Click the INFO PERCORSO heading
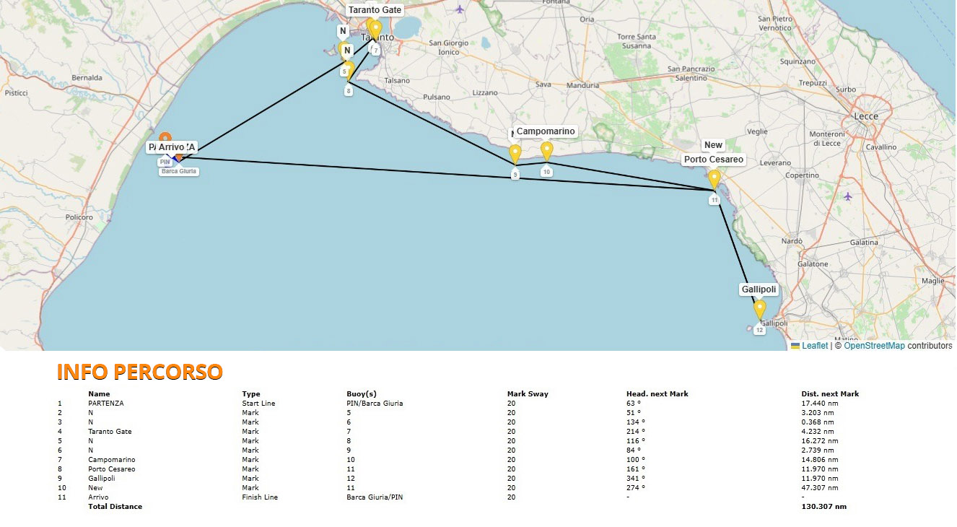 139,372
